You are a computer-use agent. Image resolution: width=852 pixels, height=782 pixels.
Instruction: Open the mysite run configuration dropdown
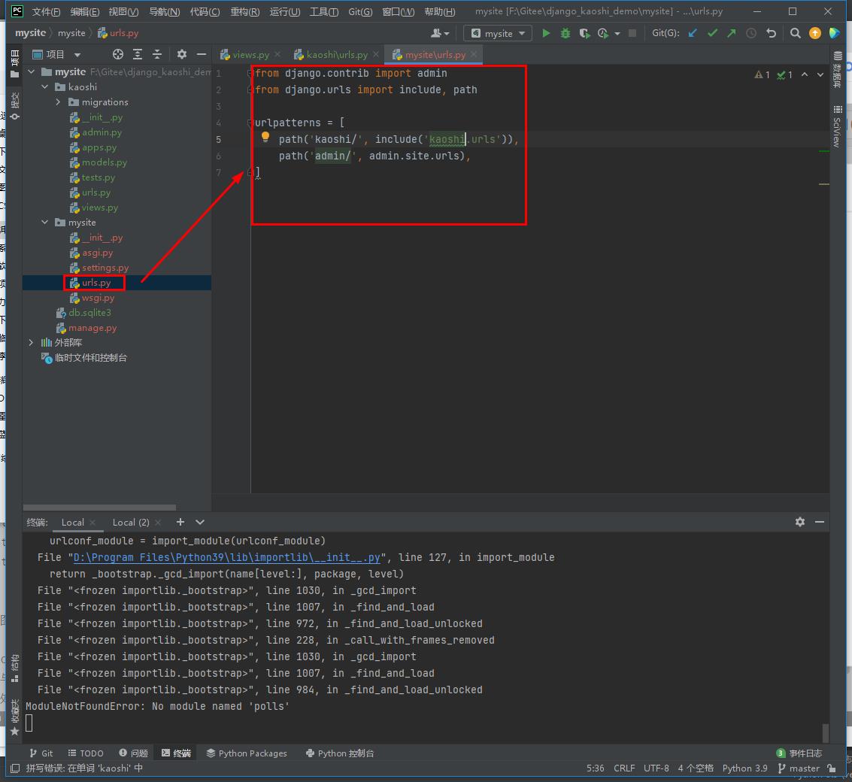pyautogui.click(x=499, y=33)
